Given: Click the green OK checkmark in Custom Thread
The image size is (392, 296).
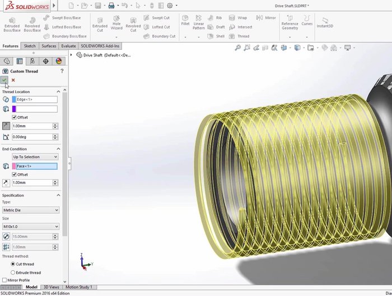Looking at the screenshot, I should pyautogui.click(x=4, y=80).
